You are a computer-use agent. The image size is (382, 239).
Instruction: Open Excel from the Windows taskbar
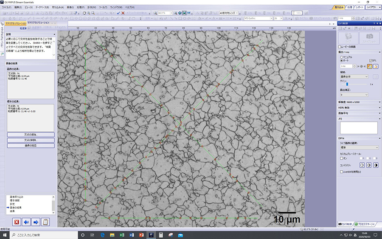pos(122,235)
